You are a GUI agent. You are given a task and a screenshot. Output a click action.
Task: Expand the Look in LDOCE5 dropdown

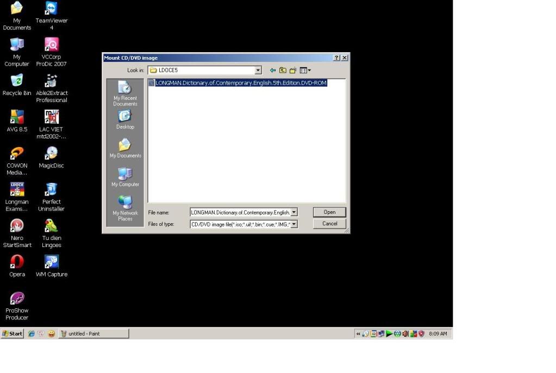click(258, 70)
